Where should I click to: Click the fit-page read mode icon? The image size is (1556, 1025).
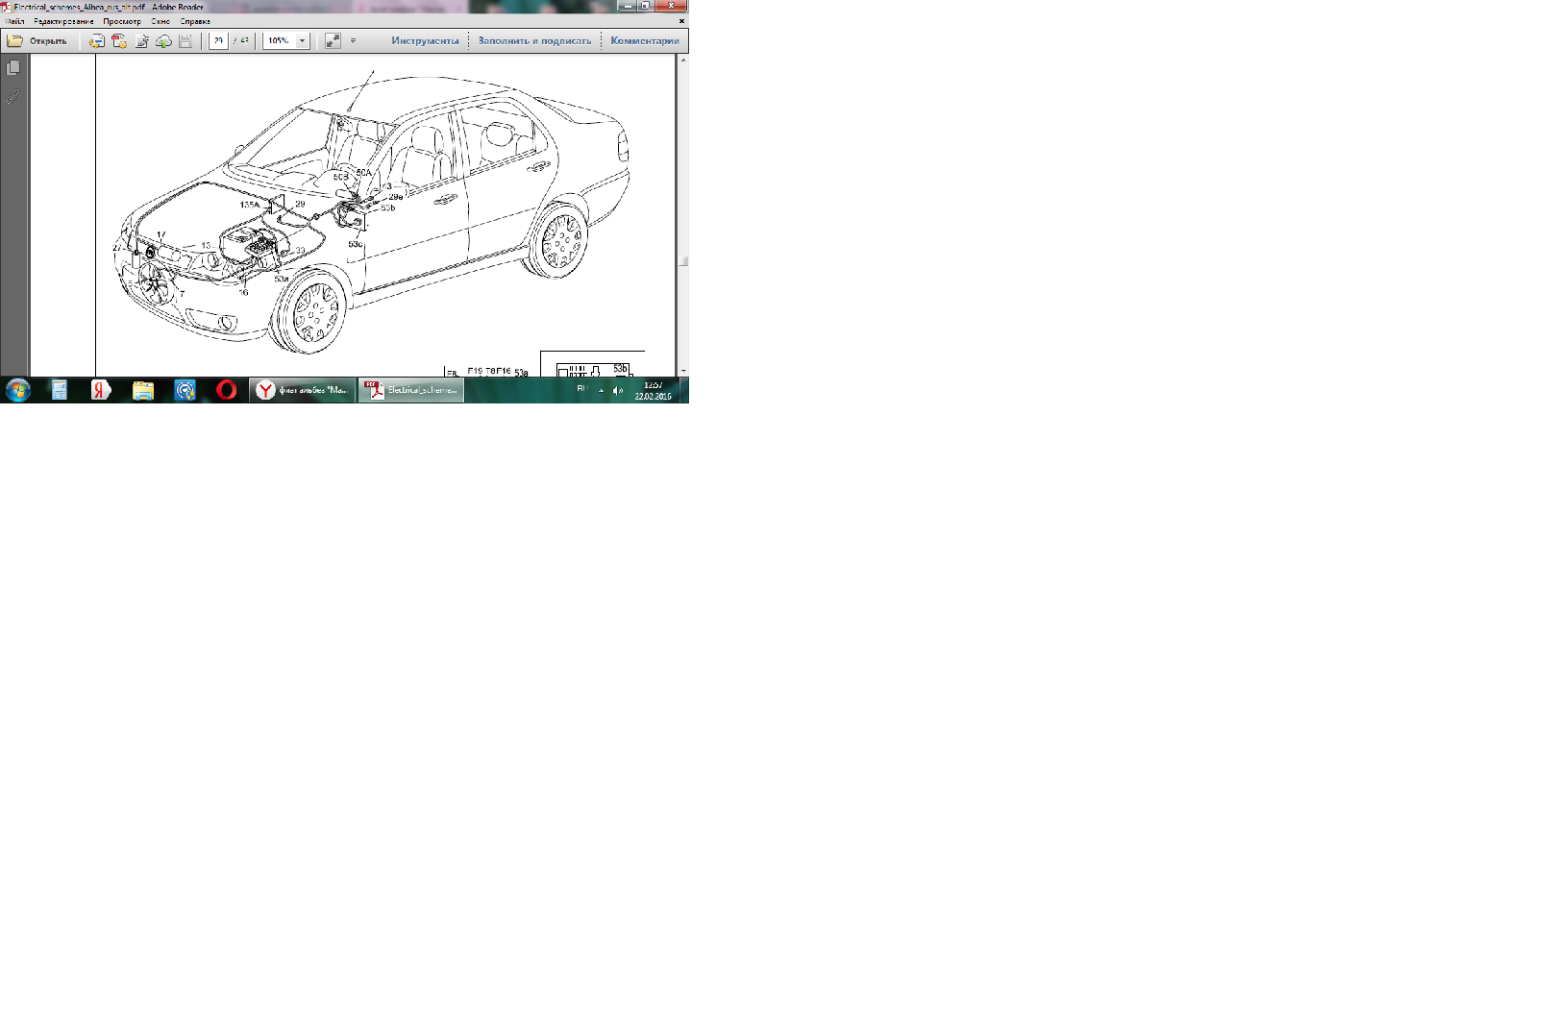click(333, 41)
